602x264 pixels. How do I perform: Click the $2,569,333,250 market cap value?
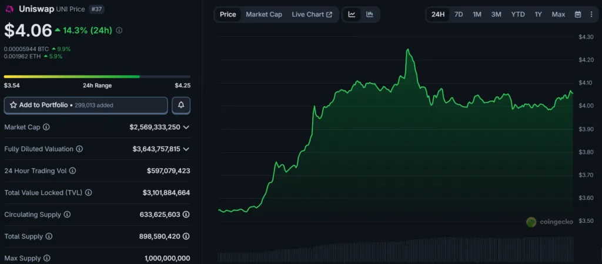pyautogui.click(x=155, y=127)
